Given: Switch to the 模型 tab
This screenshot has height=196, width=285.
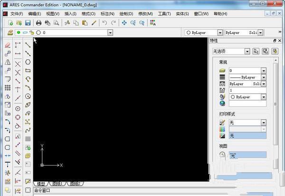Looking at the screenshot, I should (x=41, y=184).
